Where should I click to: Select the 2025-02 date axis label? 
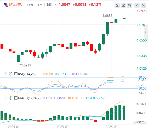click(x=63, y=127)
